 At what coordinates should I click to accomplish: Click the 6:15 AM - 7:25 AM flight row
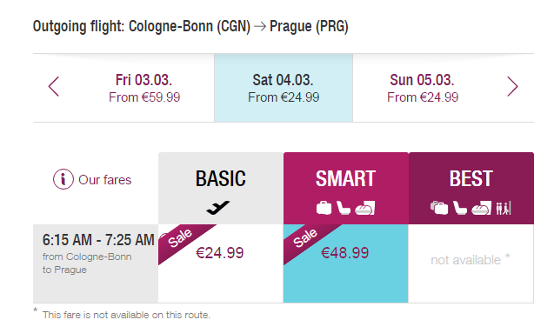[x=96, y=263]
